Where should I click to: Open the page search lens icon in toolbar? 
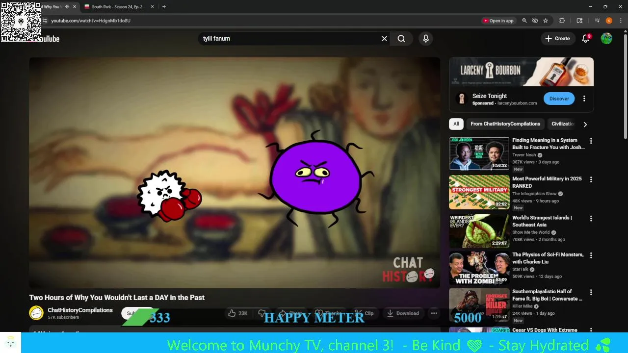point(579,21)
